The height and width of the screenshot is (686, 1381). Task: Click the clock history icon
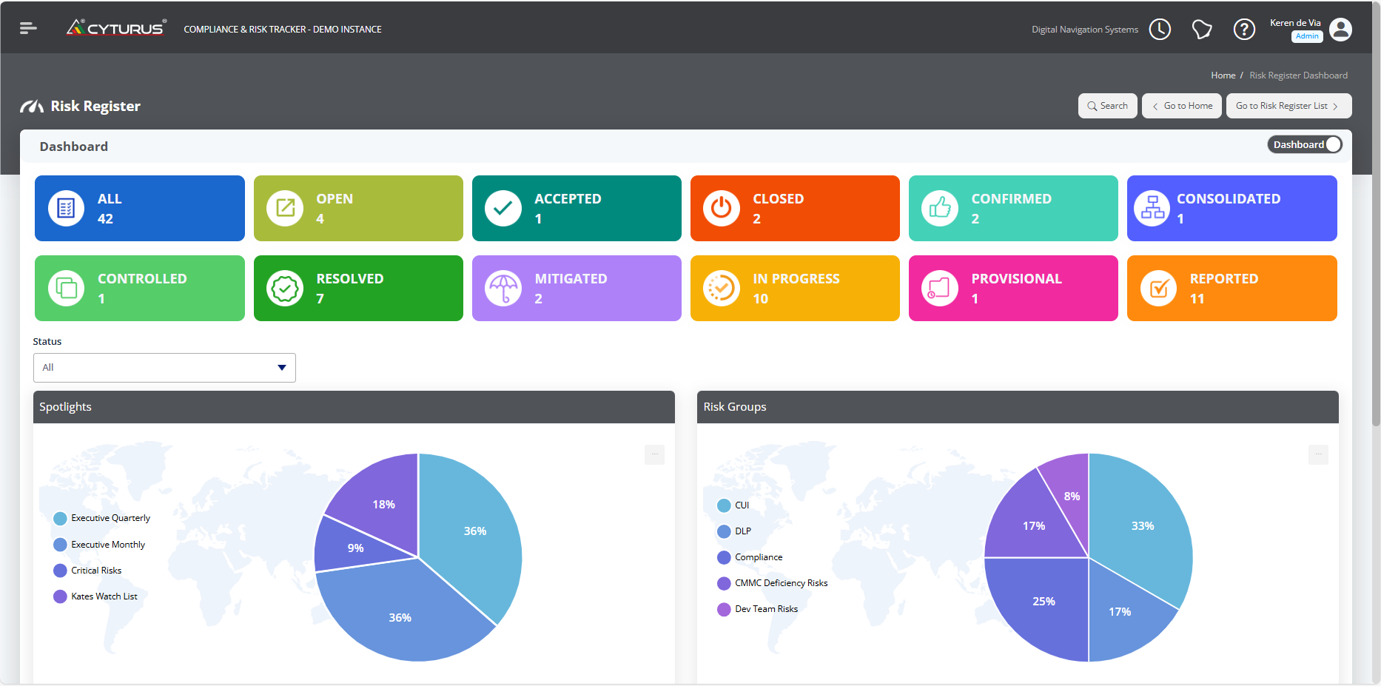(x=1160, y=30)
